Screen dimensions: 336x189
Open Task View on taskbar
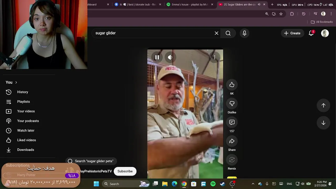pyautogui.click(x=155, y=184)
